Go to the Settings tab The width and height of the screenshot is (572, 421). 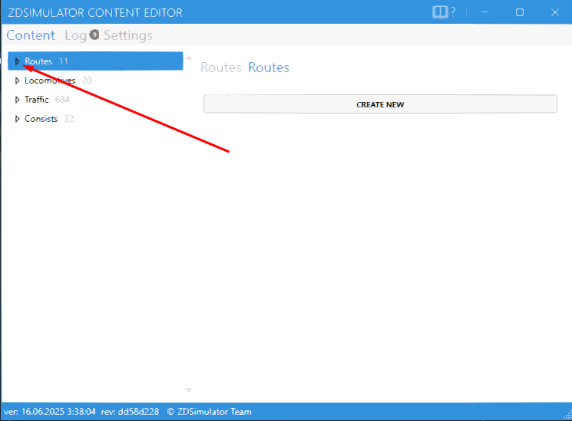coord(128,35)
